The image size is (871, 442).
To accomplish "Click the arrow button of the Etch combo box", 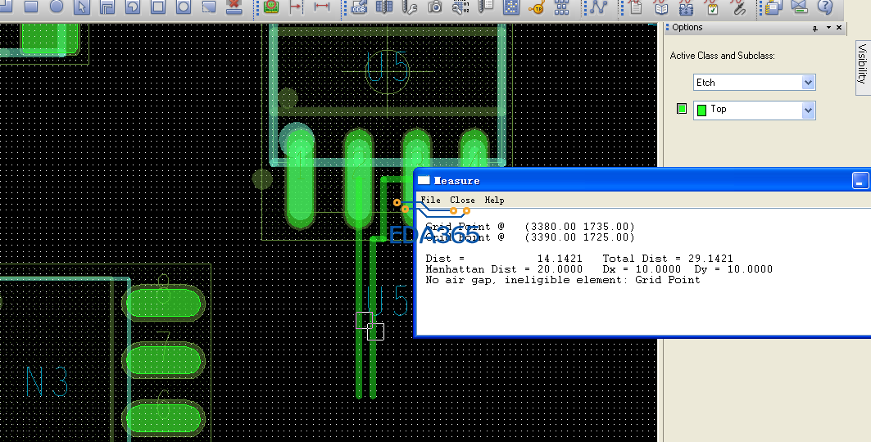I will tap(808, 83).
